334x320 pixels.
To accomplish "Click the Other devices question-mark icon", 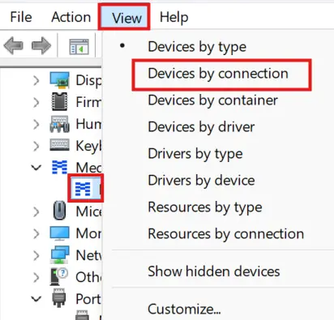I will 59,276.
